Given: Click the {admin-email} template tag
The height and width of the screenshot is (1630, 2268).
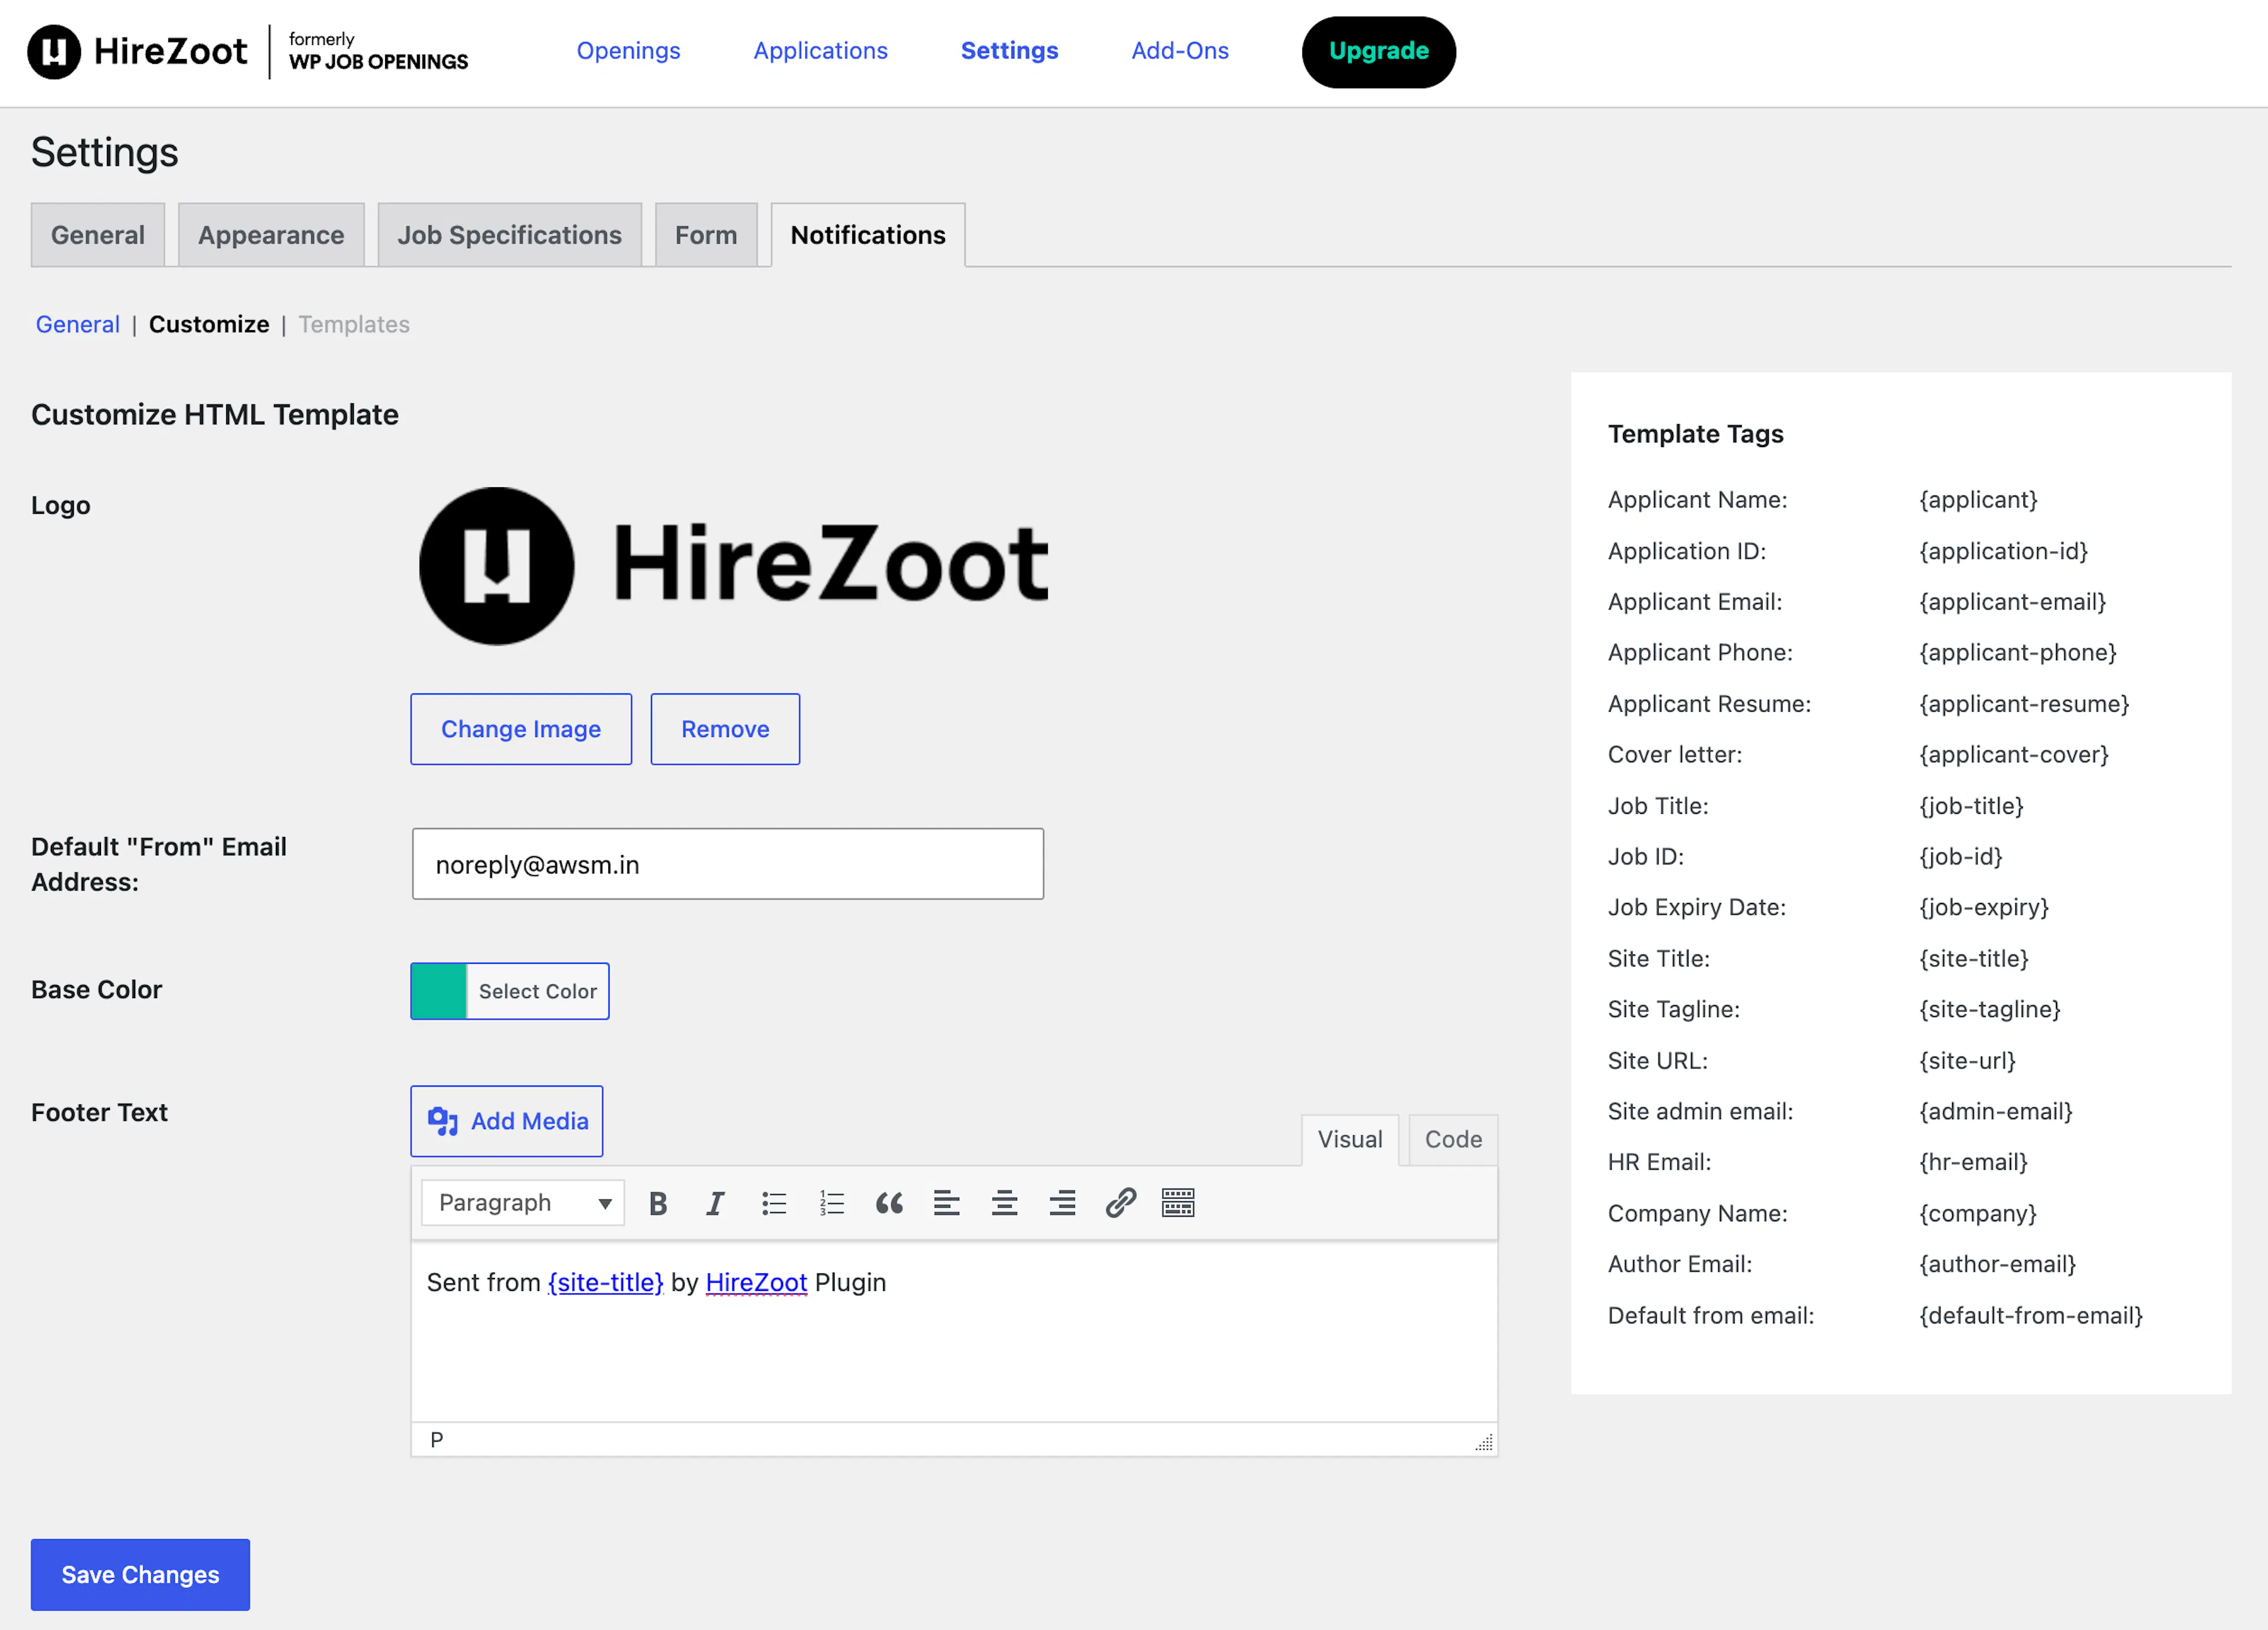Looking at the screenshot, I should pyautogui.click(x=1996, y=1112).
